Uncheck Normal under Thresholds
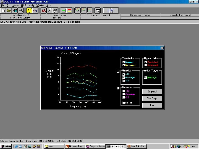199x149 pixels. click(x=124, y=62)
